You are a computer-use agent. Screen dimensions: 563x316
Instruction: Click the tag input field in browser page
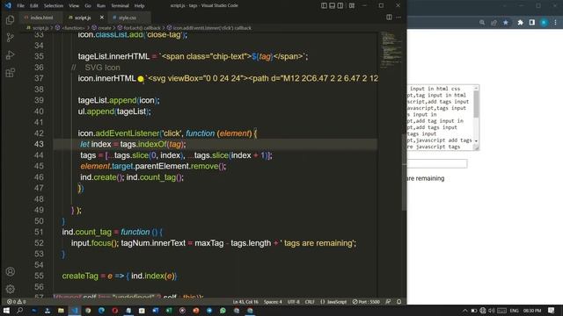[x=437, y=164]
